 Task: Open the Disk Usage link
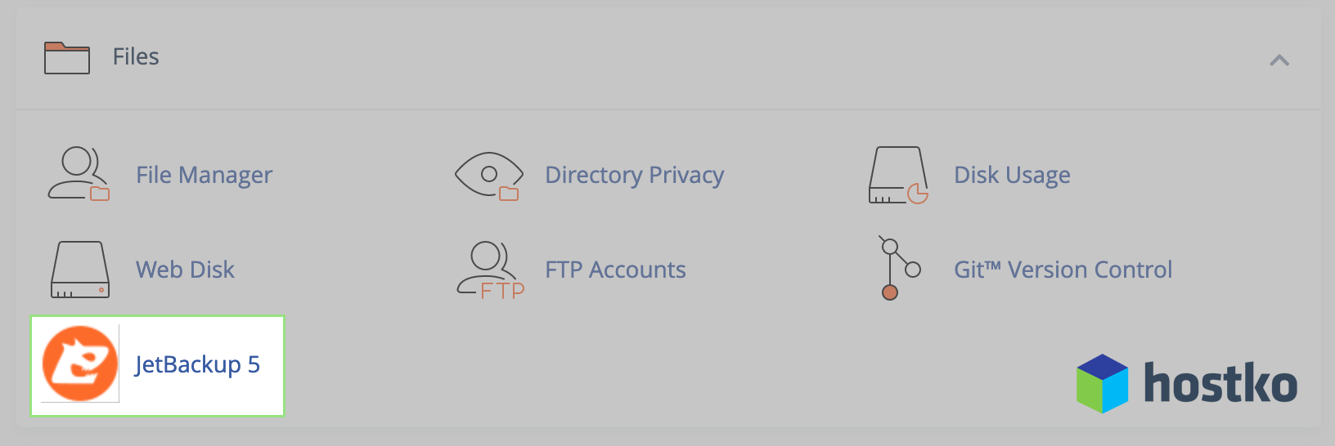click(1012, 176)
